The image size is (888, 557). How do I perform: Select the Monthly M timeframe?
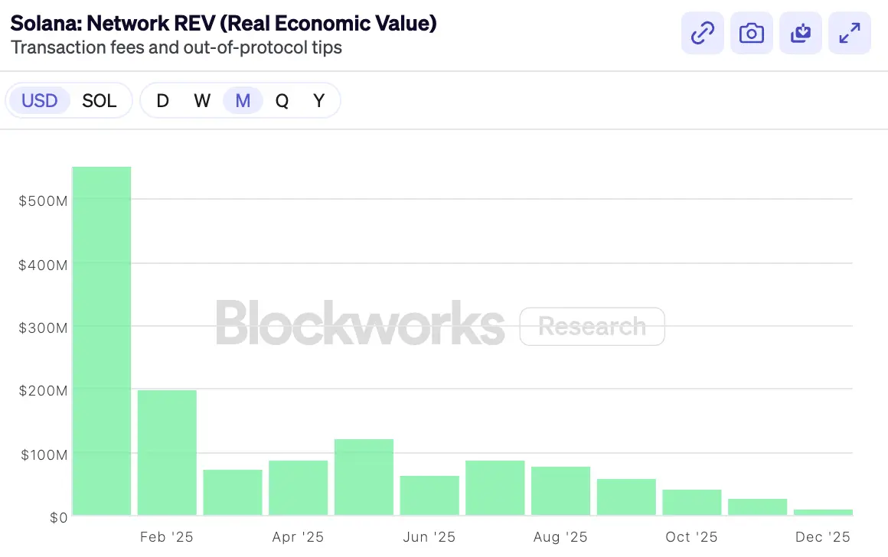242,100
